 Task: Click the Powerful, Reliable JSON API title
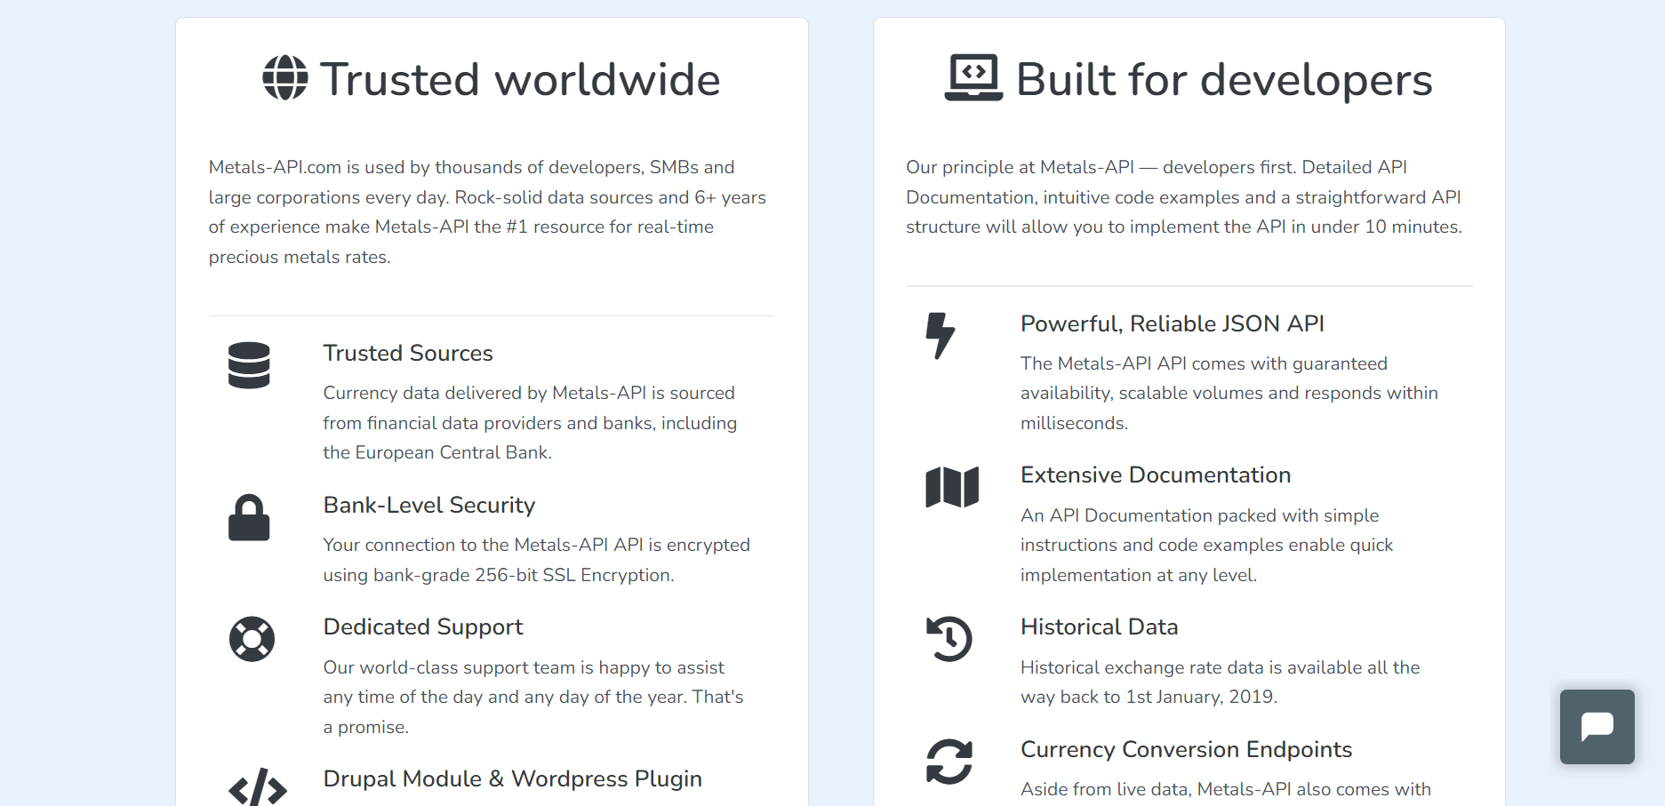[x=1173, y=323]
